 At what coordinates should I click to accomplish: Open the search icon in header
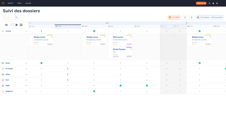[209, 3]
